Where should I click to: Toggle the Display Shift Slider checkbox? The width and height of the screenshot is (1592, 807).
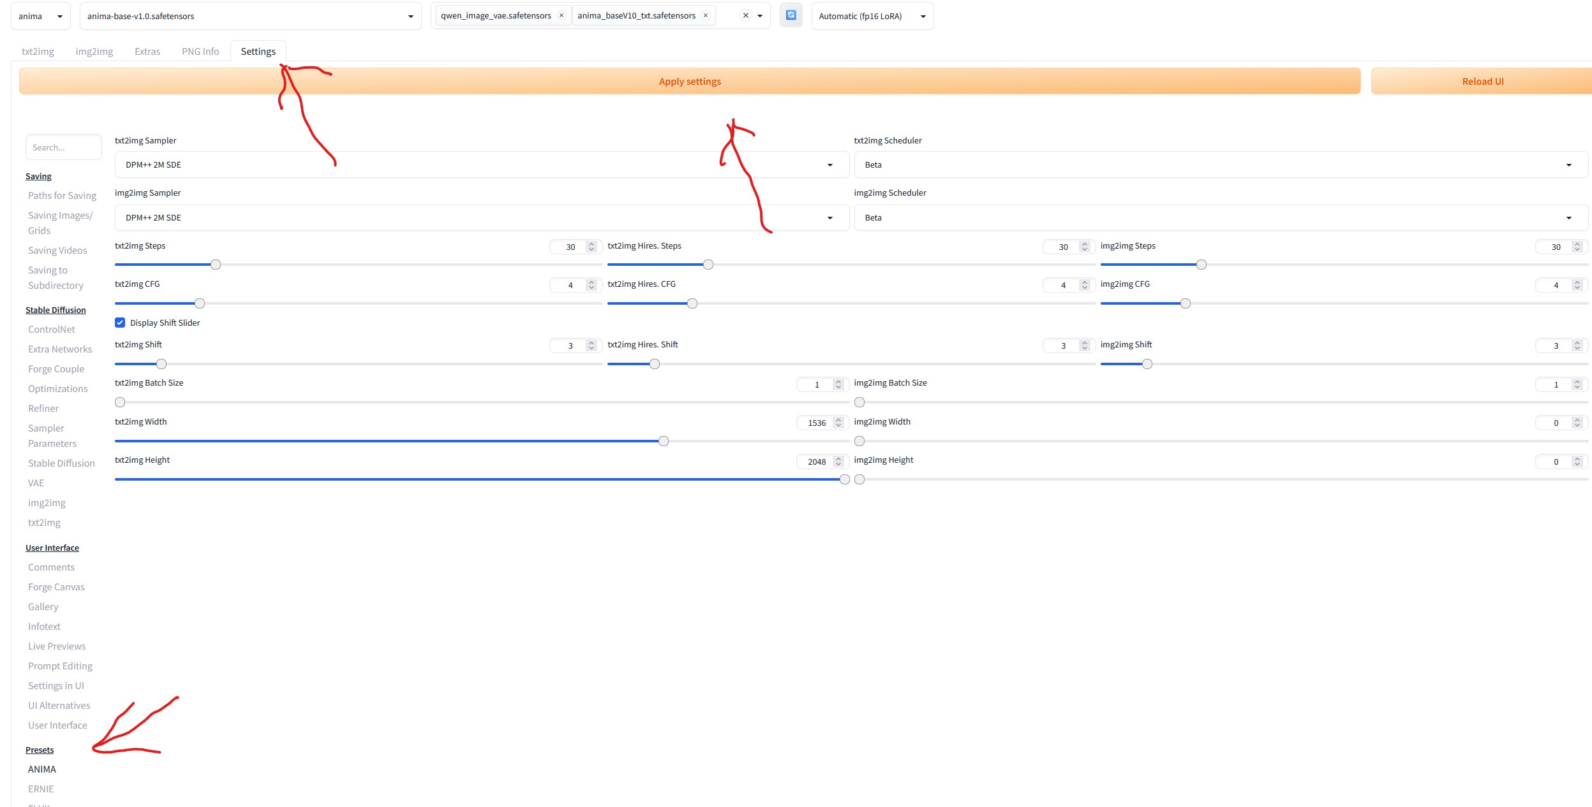point(120,323)
